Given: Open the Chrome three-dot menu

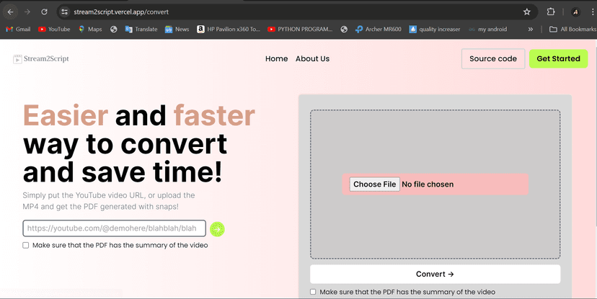Looking at the screenshot, I should click(x=593, y=12).
